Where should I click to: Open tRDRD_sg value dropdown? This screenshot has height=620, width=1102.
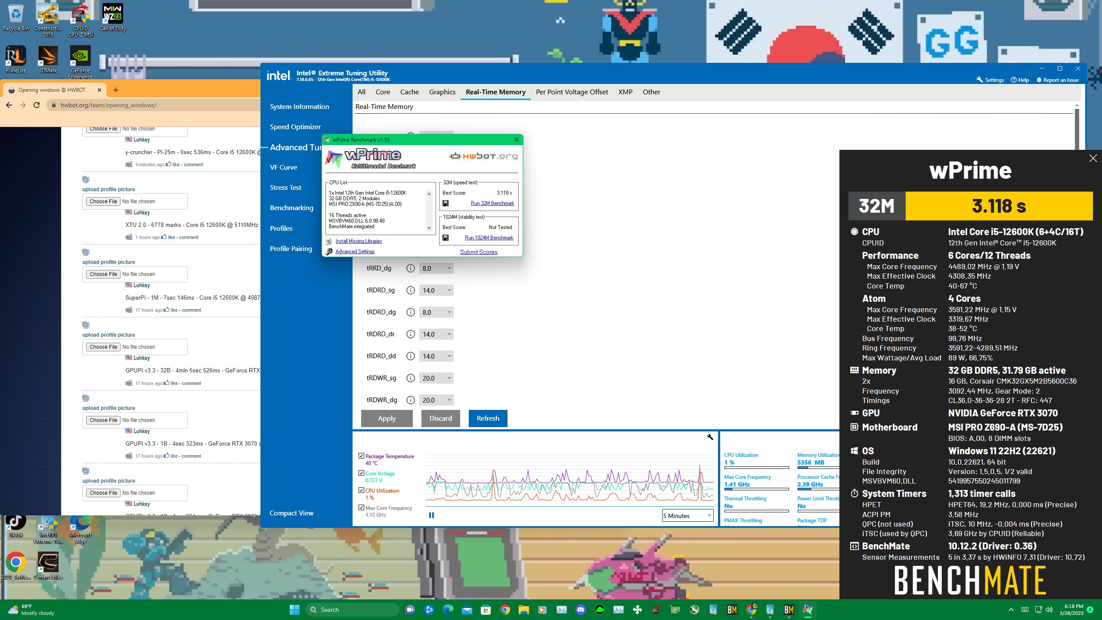tap(436, 290)
